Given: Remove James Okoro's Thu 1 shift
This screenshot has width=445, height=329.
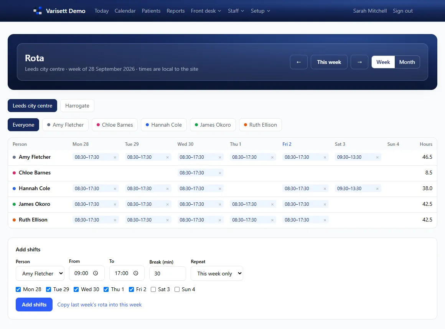Looking at the screenshot, I should tap(272, 204).
